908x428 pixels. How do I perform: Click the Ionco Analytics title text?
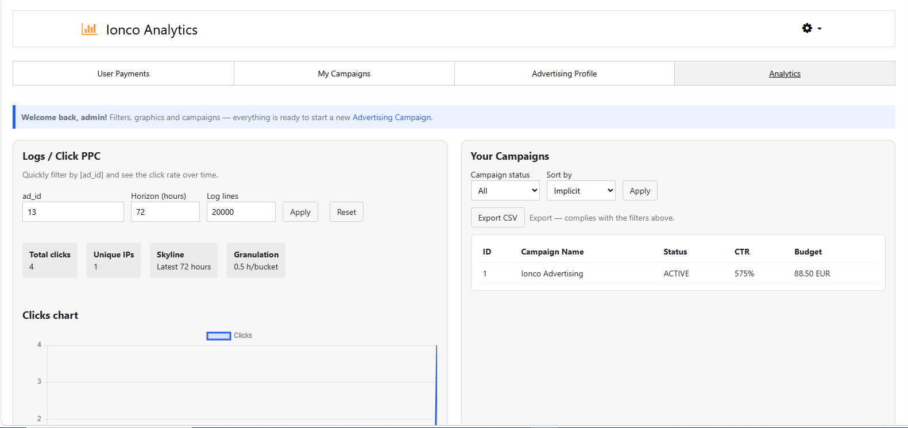tap(152, 30)
